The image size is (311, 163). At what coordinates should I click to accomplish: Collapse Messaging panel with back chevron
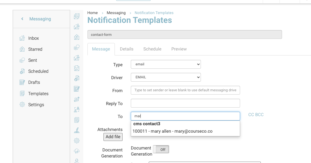[x=22, y=19]
